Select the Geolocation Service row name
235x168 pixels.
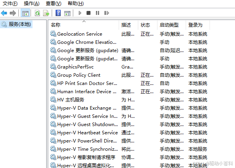80,34
